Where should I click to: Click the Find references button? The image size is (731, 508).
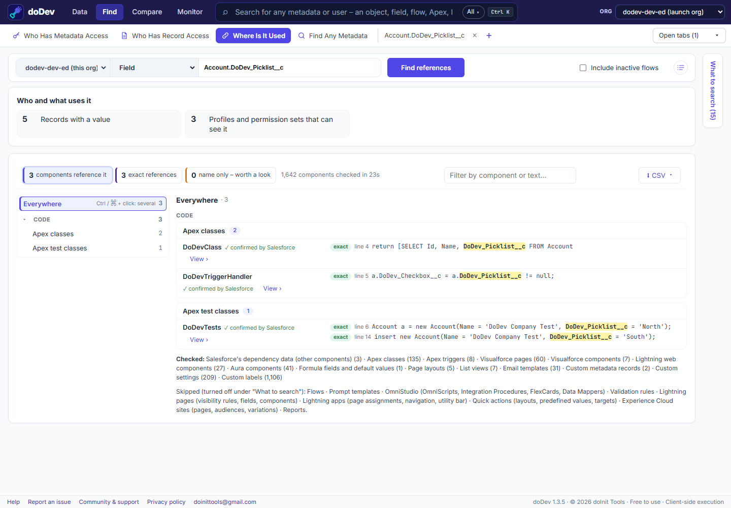426,68
